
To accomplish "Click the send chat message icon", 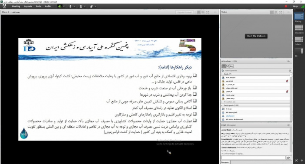I will 288,158.
